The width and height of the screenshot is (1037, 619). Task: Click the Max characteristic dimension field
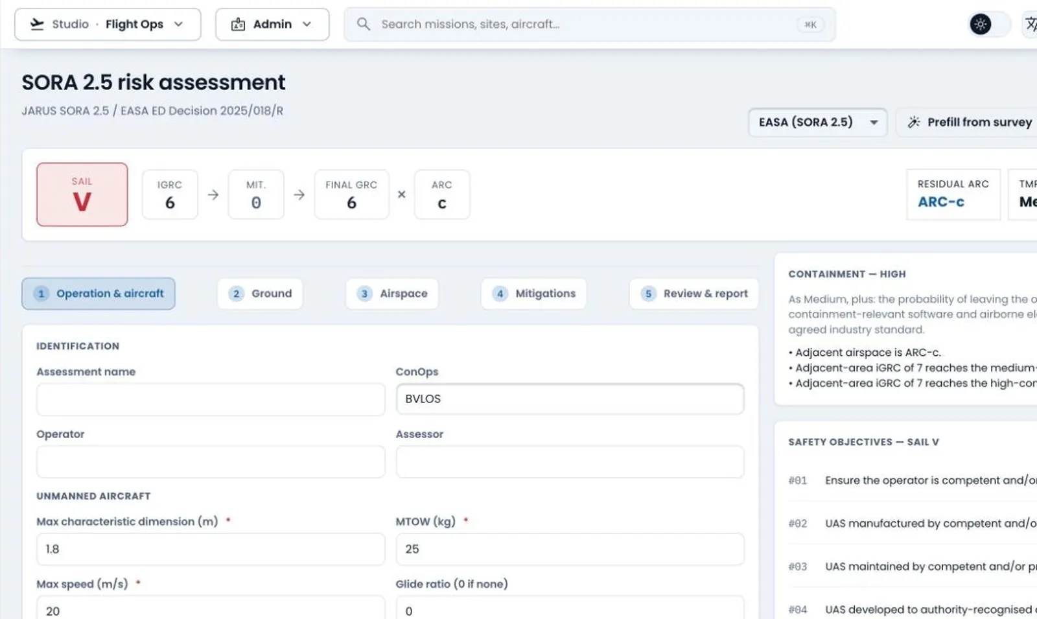tap(211, 549)
